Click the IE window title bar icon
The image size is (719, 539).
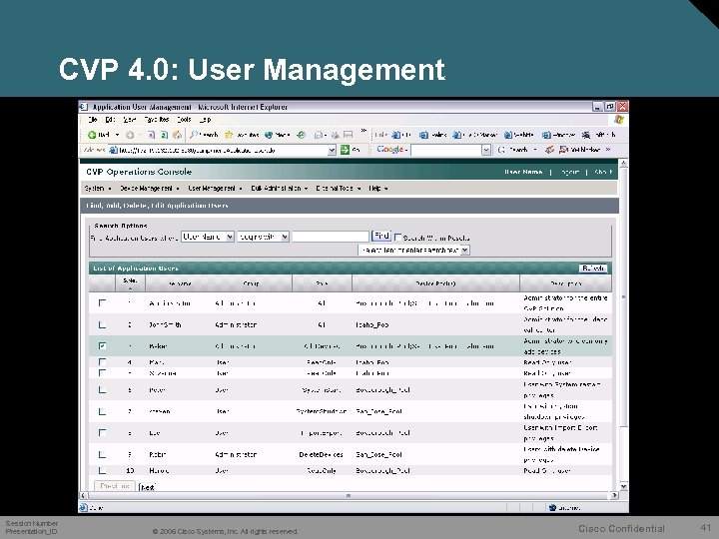(84, 107)
